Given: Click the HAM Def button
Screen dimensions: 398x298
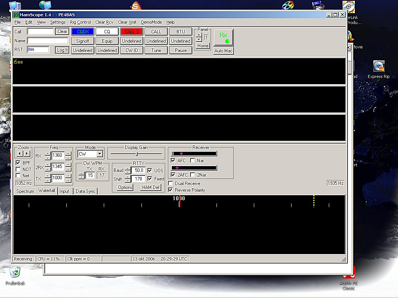Looking at the screenshot, I should 151,187.
